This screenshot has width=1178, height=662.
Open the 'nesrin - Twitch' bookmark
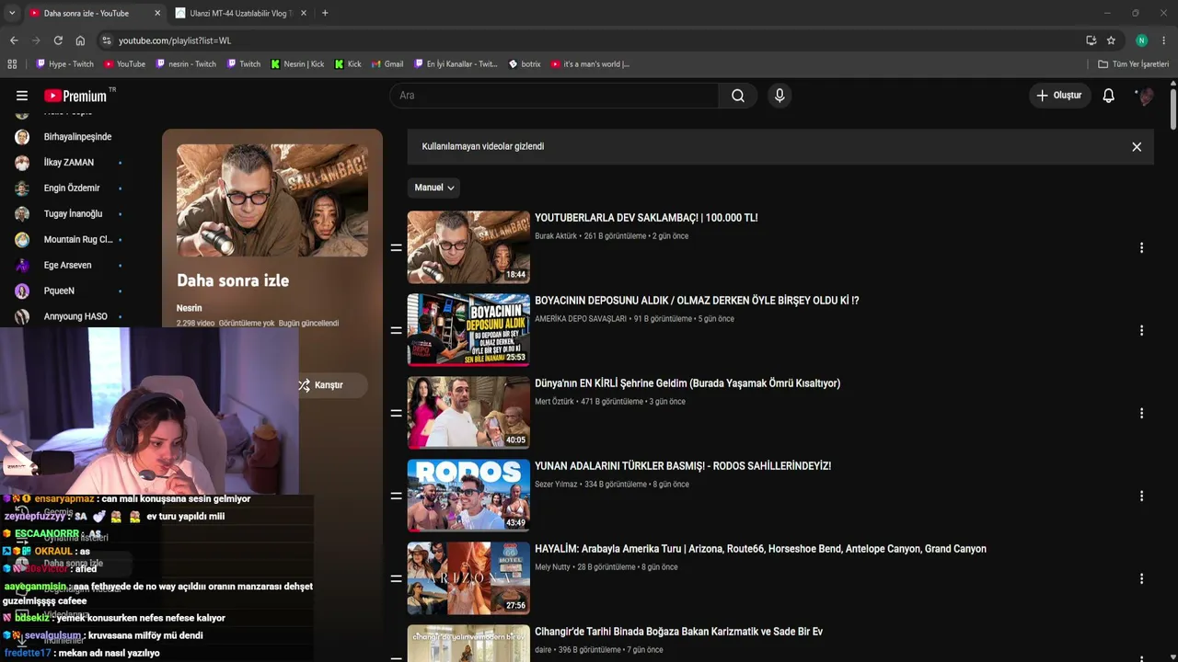[186, 64]
